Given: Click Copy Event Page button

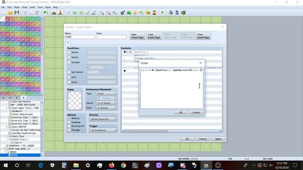Looking at the screenshot, I should pyautogui.click(x=154, y=36).
